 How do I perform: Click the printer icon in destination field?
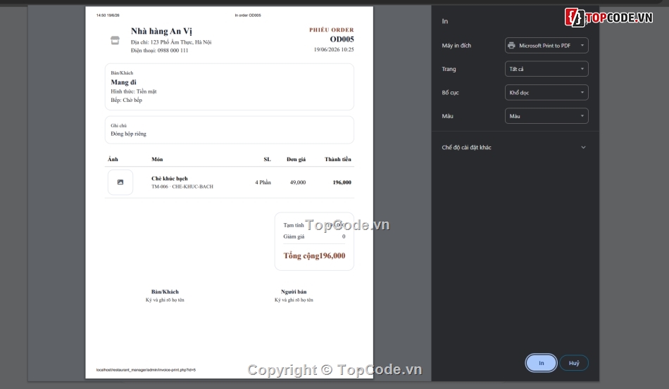tap(511, 46)
